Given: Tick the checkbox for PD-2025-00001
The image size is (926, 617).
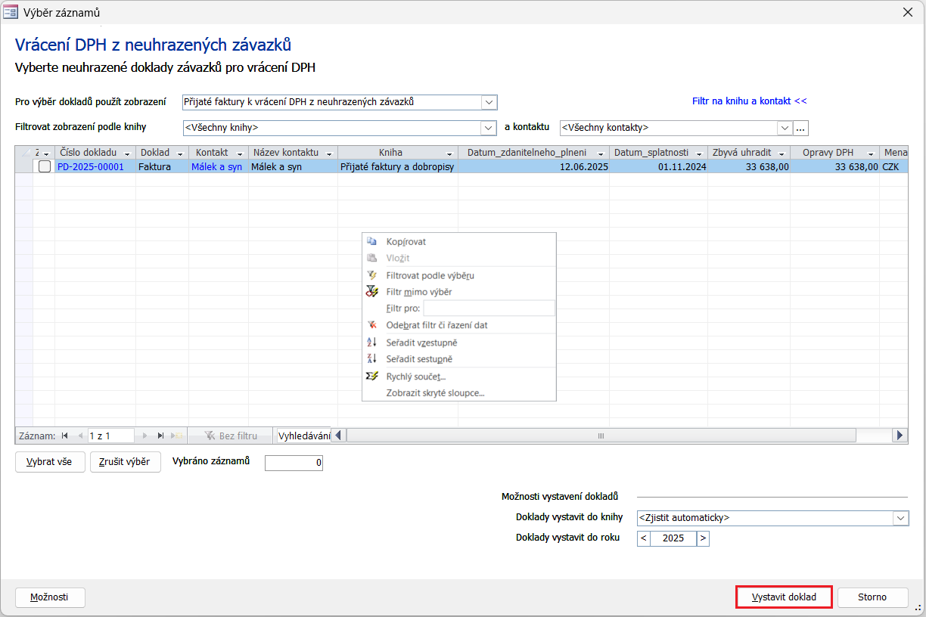Looking at the screenshot, I should pyautogui.click(x=45, y=166).
